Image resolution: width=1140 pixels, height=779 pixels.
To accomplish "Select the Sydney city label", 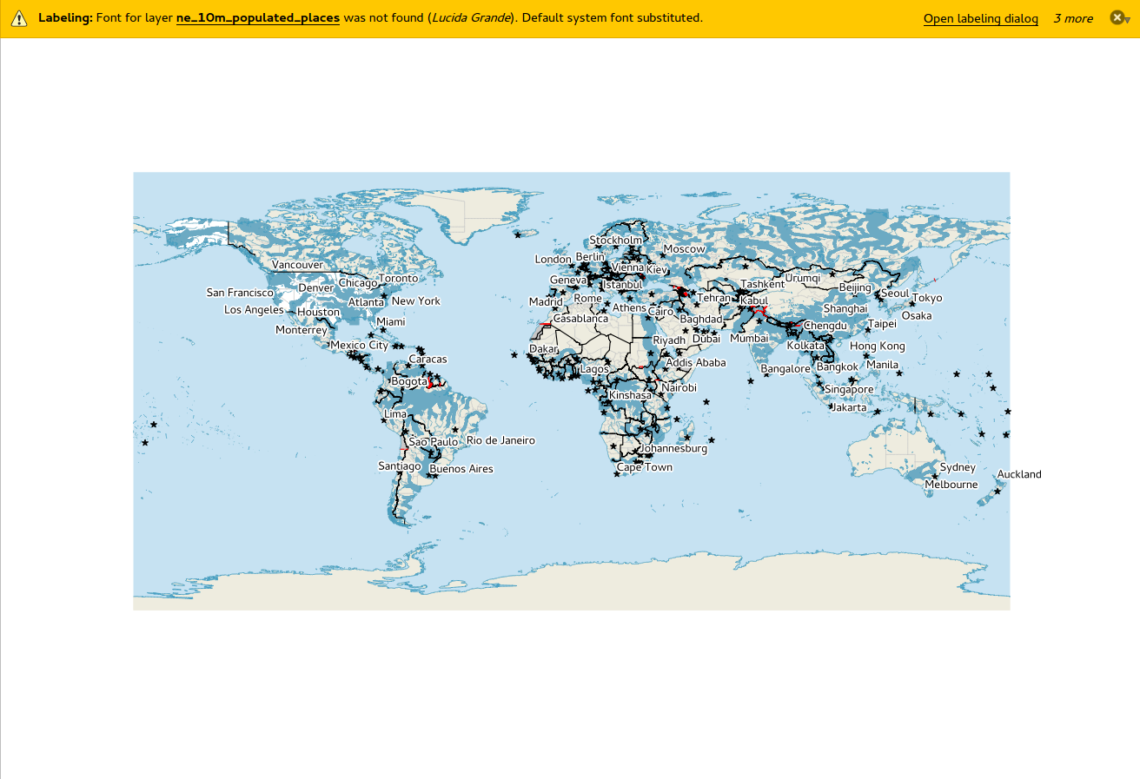I will pos(958,468).
